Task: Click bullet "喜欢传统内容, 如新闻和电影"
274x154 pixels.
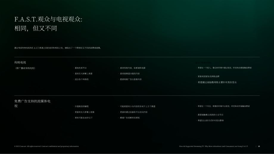Action: click(x=133, y=68)
